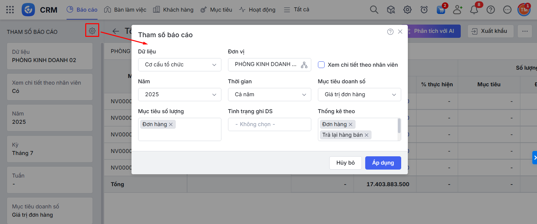537x224 pixels.
Task: Remove the Đơn hàng tag from Mục tiêu số lượng
Action: 171,124
